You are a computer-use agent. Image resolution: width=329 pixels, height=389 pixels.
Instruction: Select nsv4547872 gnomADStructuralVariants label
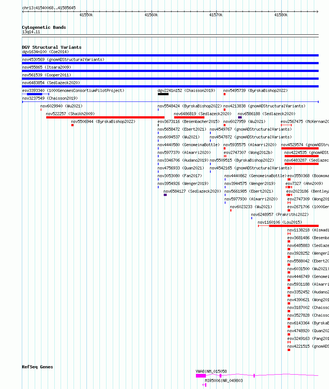point(251,137)
